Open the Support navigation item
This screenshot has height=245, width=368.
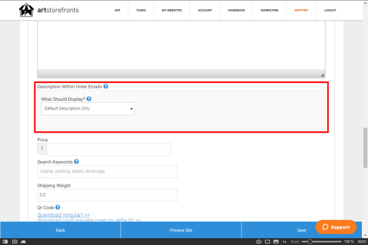click(x=301, y=10)
